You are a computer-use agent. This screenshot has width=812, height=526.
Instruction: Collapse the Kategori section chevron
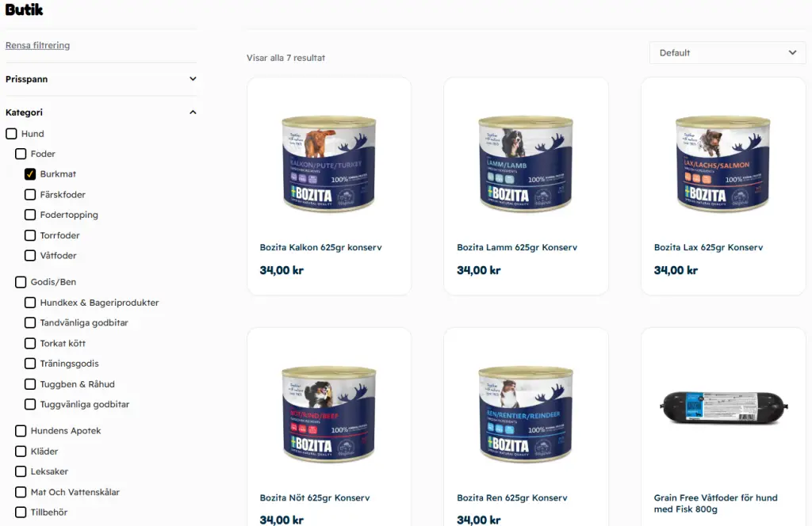[x=193, y=112]
